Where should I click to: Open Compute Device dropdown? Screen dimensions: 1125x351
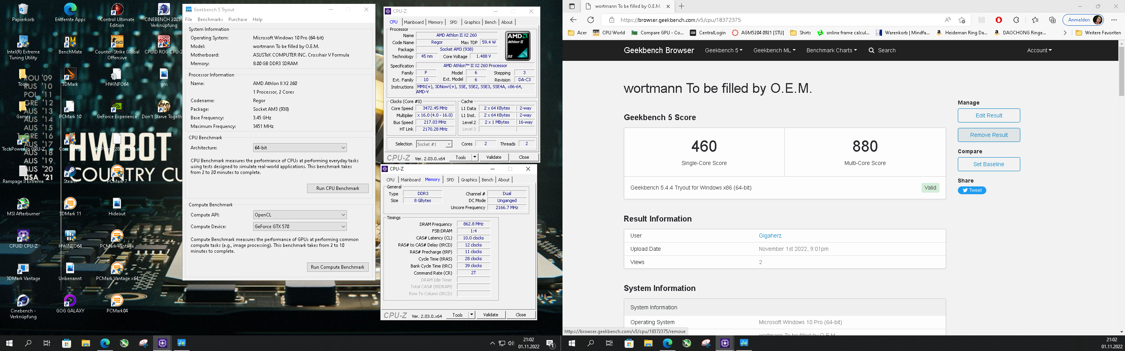tap(300, 226)
